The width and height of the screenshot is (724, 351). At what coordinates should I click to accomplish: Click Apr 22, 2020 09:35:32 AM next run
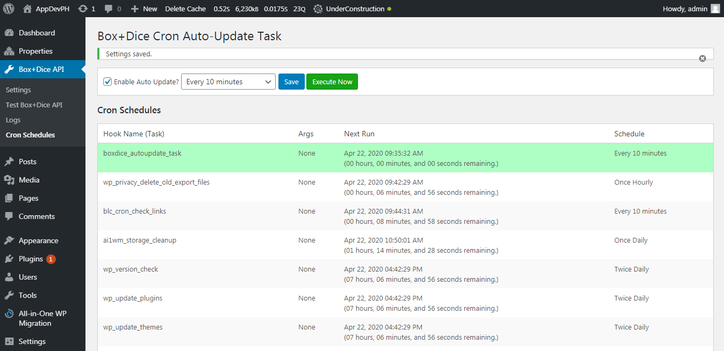[383, 153]
